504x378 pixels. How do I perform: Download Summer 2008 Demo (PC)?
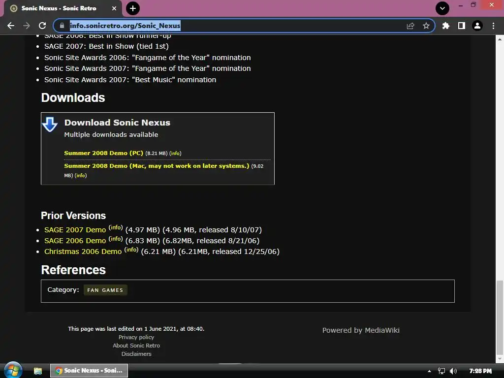pyautogui.click(x=103, y=153)
